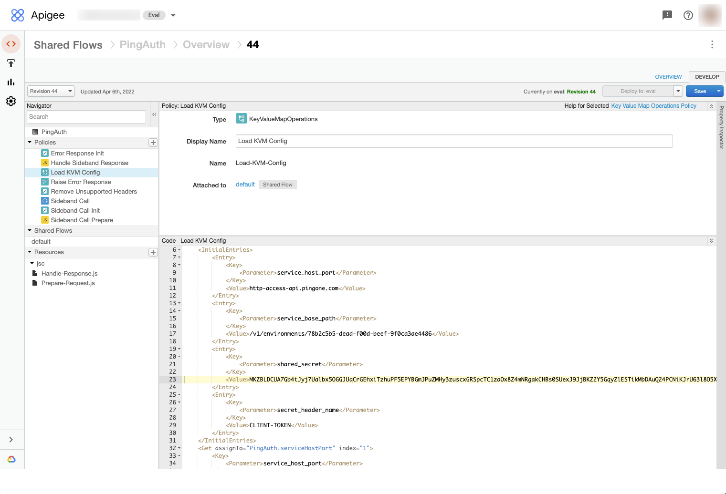The width and height of the screenshot is (726, 494).
Task: Switch to the Overview tab
Action: click(668, 77)
